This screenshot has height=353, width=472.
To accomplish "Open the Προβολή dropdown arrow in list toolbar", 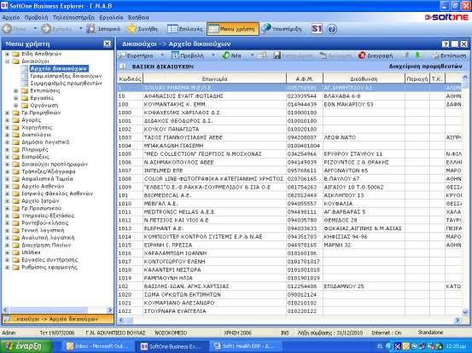I will (213, 55).
